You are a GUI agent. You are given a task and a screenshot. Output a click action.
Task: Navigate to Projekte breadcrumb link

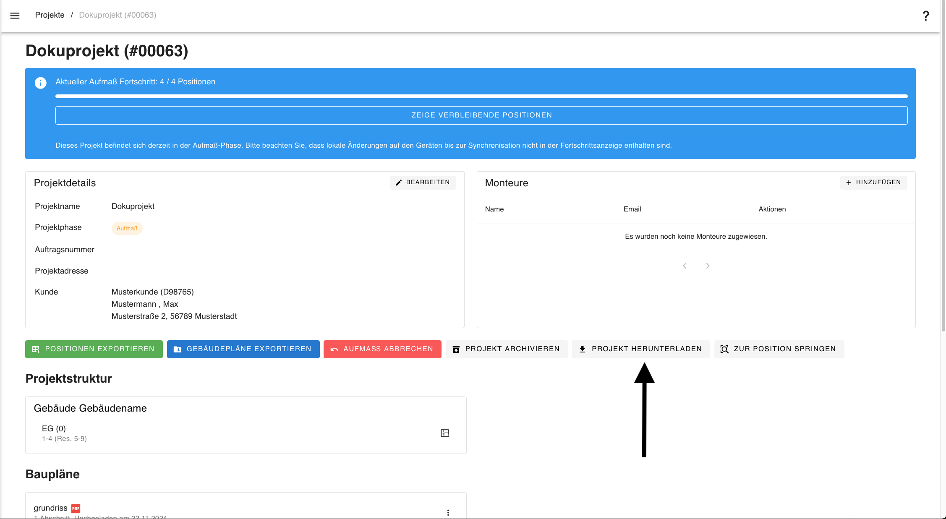point(50,15)
